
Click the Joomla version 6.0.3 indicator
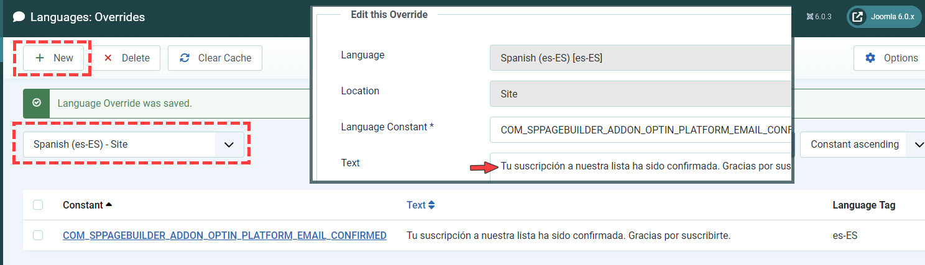(819, 17)
